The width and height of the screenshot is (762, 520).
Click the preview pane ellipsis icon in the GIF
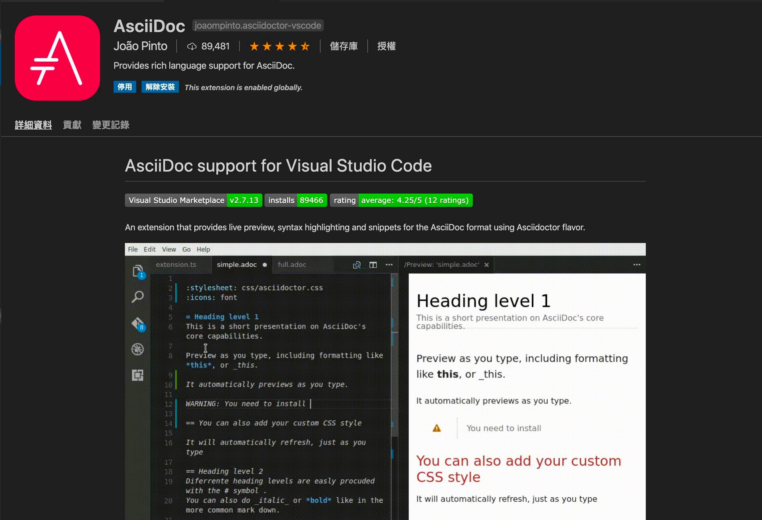pos(637,265)
